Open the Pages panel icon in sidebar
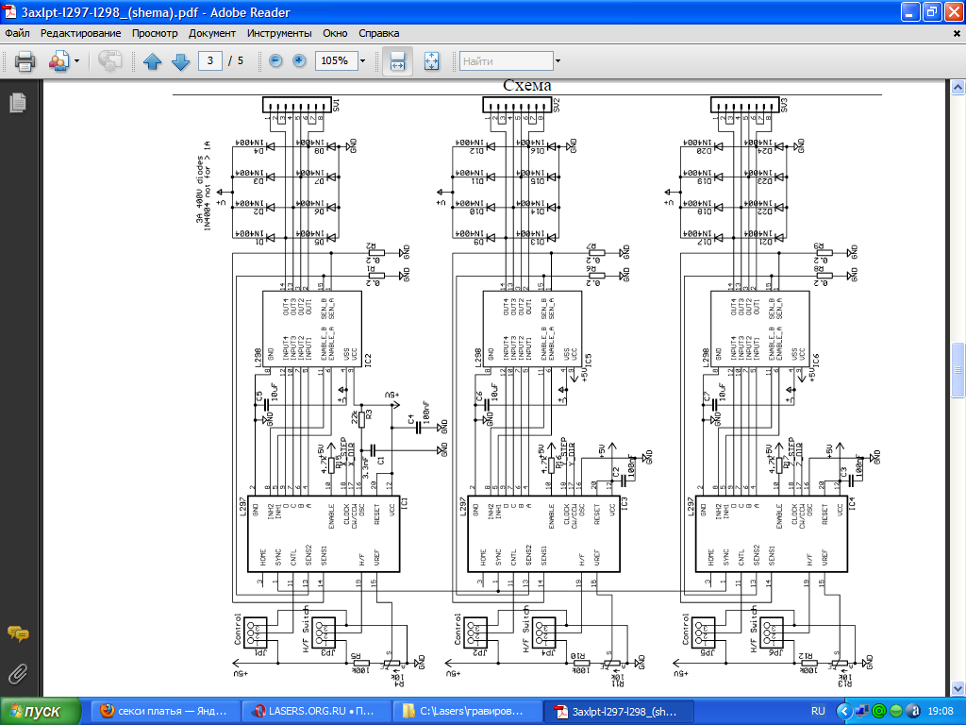 pos(18,102)
